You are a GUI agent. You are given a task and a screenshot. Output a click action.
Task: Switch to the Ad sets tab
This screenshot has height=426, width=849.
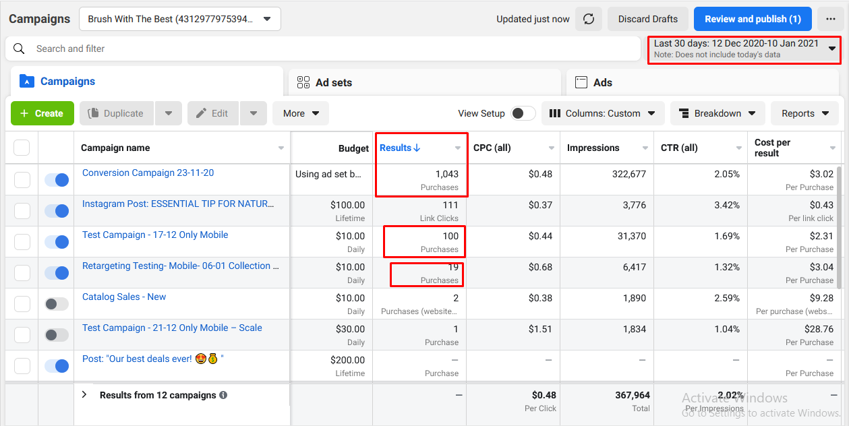(x=333, y=82)
